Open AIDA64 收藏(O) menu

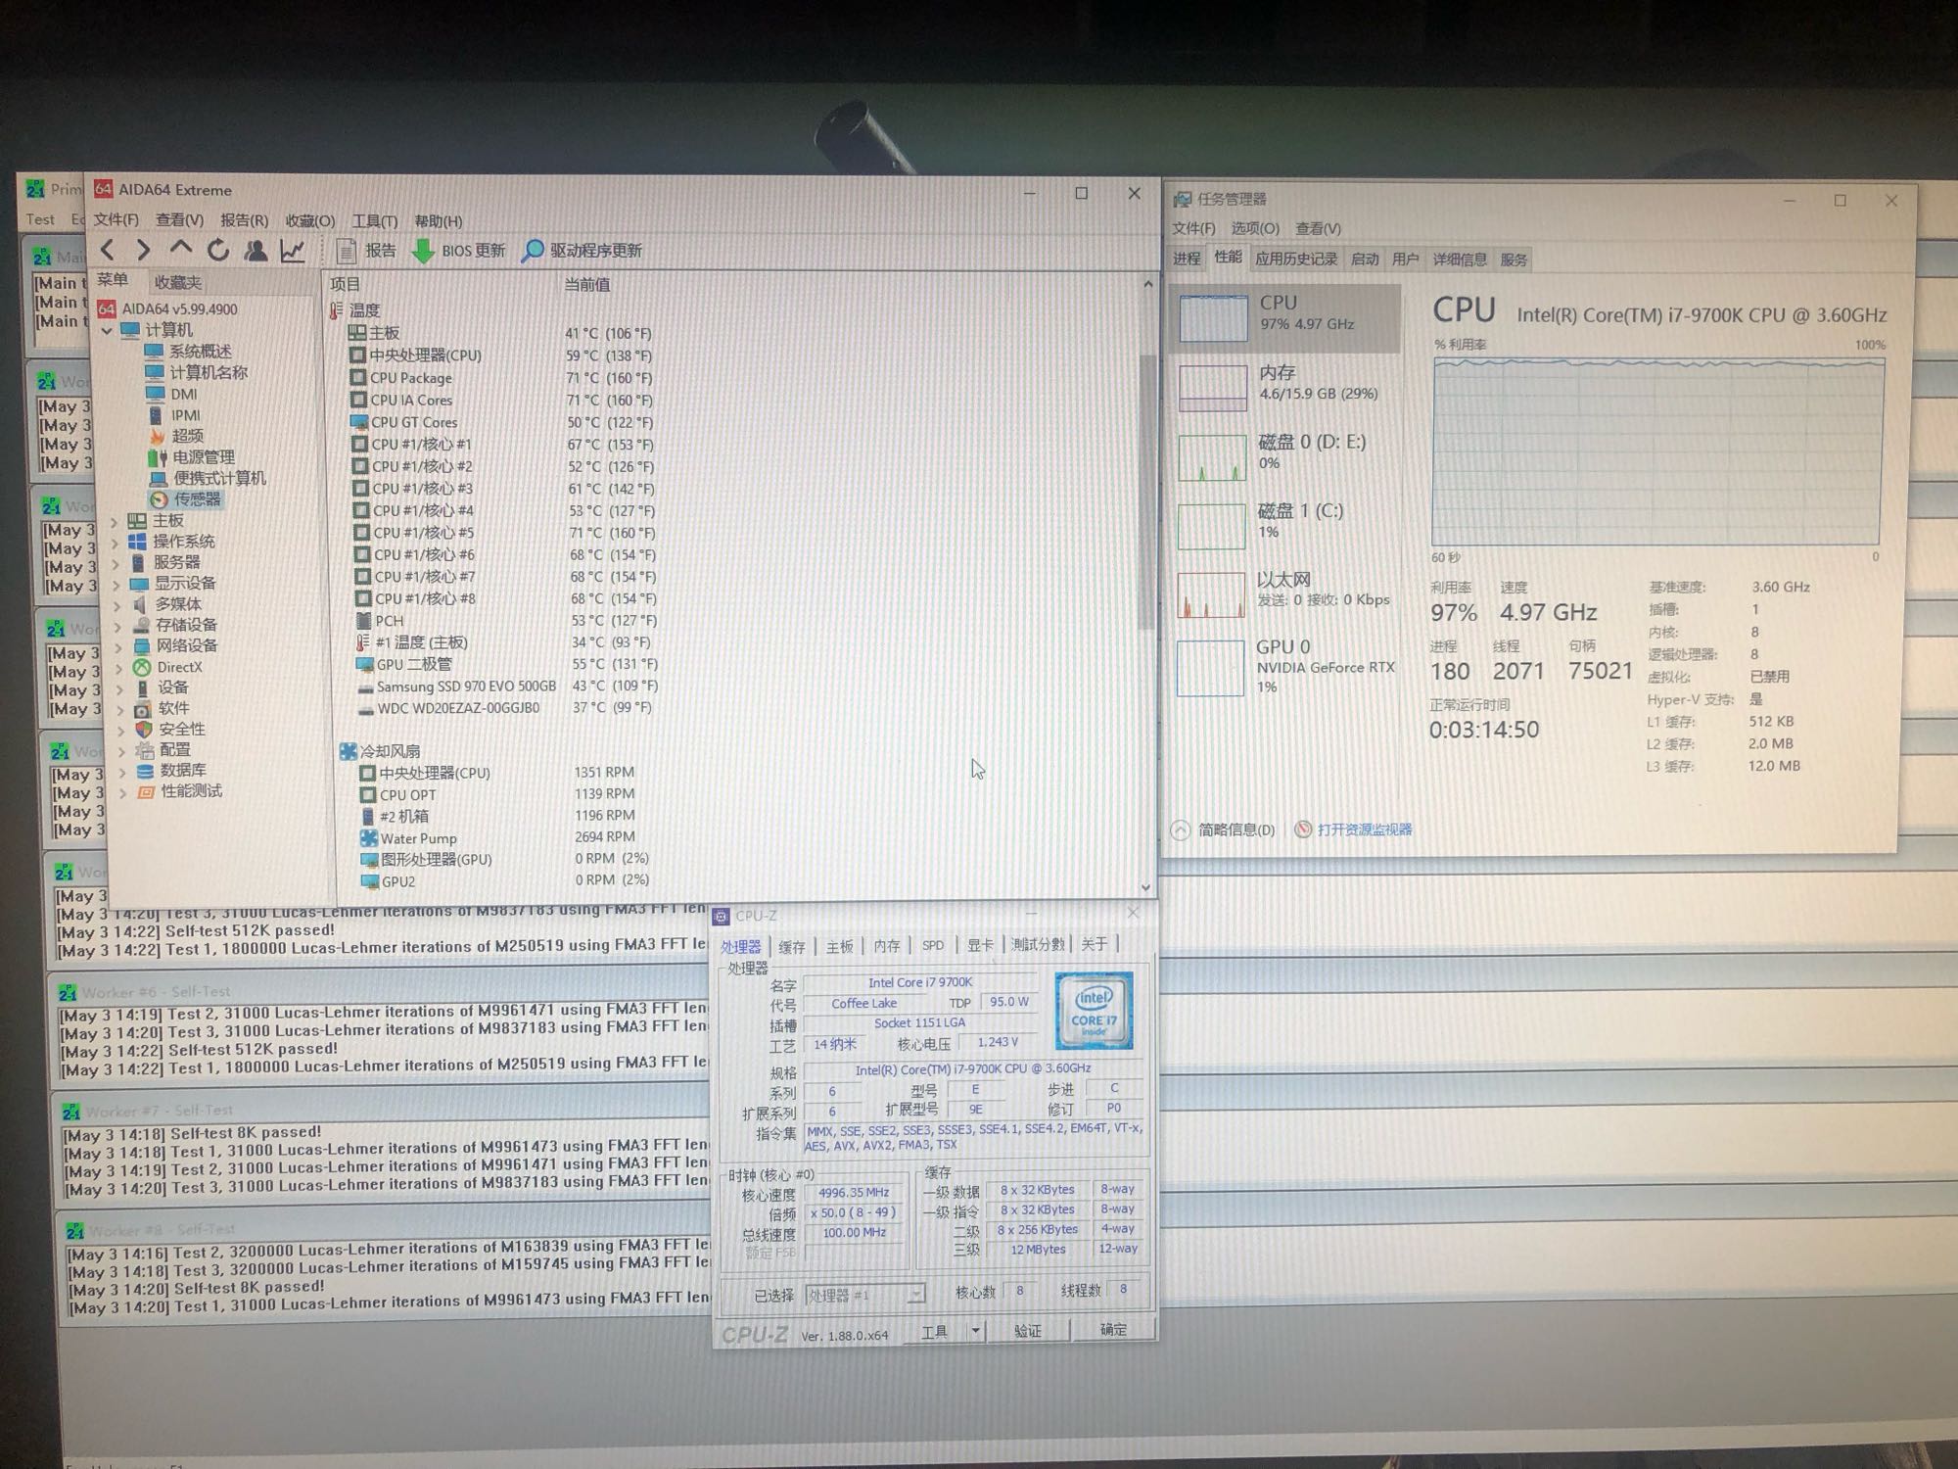click(309, 221)
